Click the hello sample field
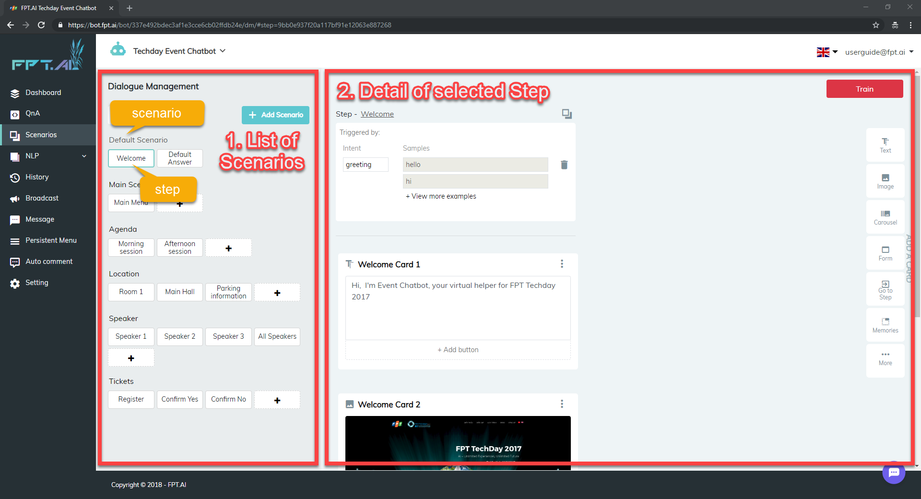Screen dimensions: 921x499 [475, 165]
